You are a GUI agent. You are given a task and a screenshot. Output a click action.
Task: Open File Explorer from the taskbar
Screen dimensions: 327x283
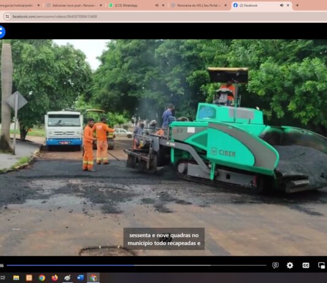(16, 277)
